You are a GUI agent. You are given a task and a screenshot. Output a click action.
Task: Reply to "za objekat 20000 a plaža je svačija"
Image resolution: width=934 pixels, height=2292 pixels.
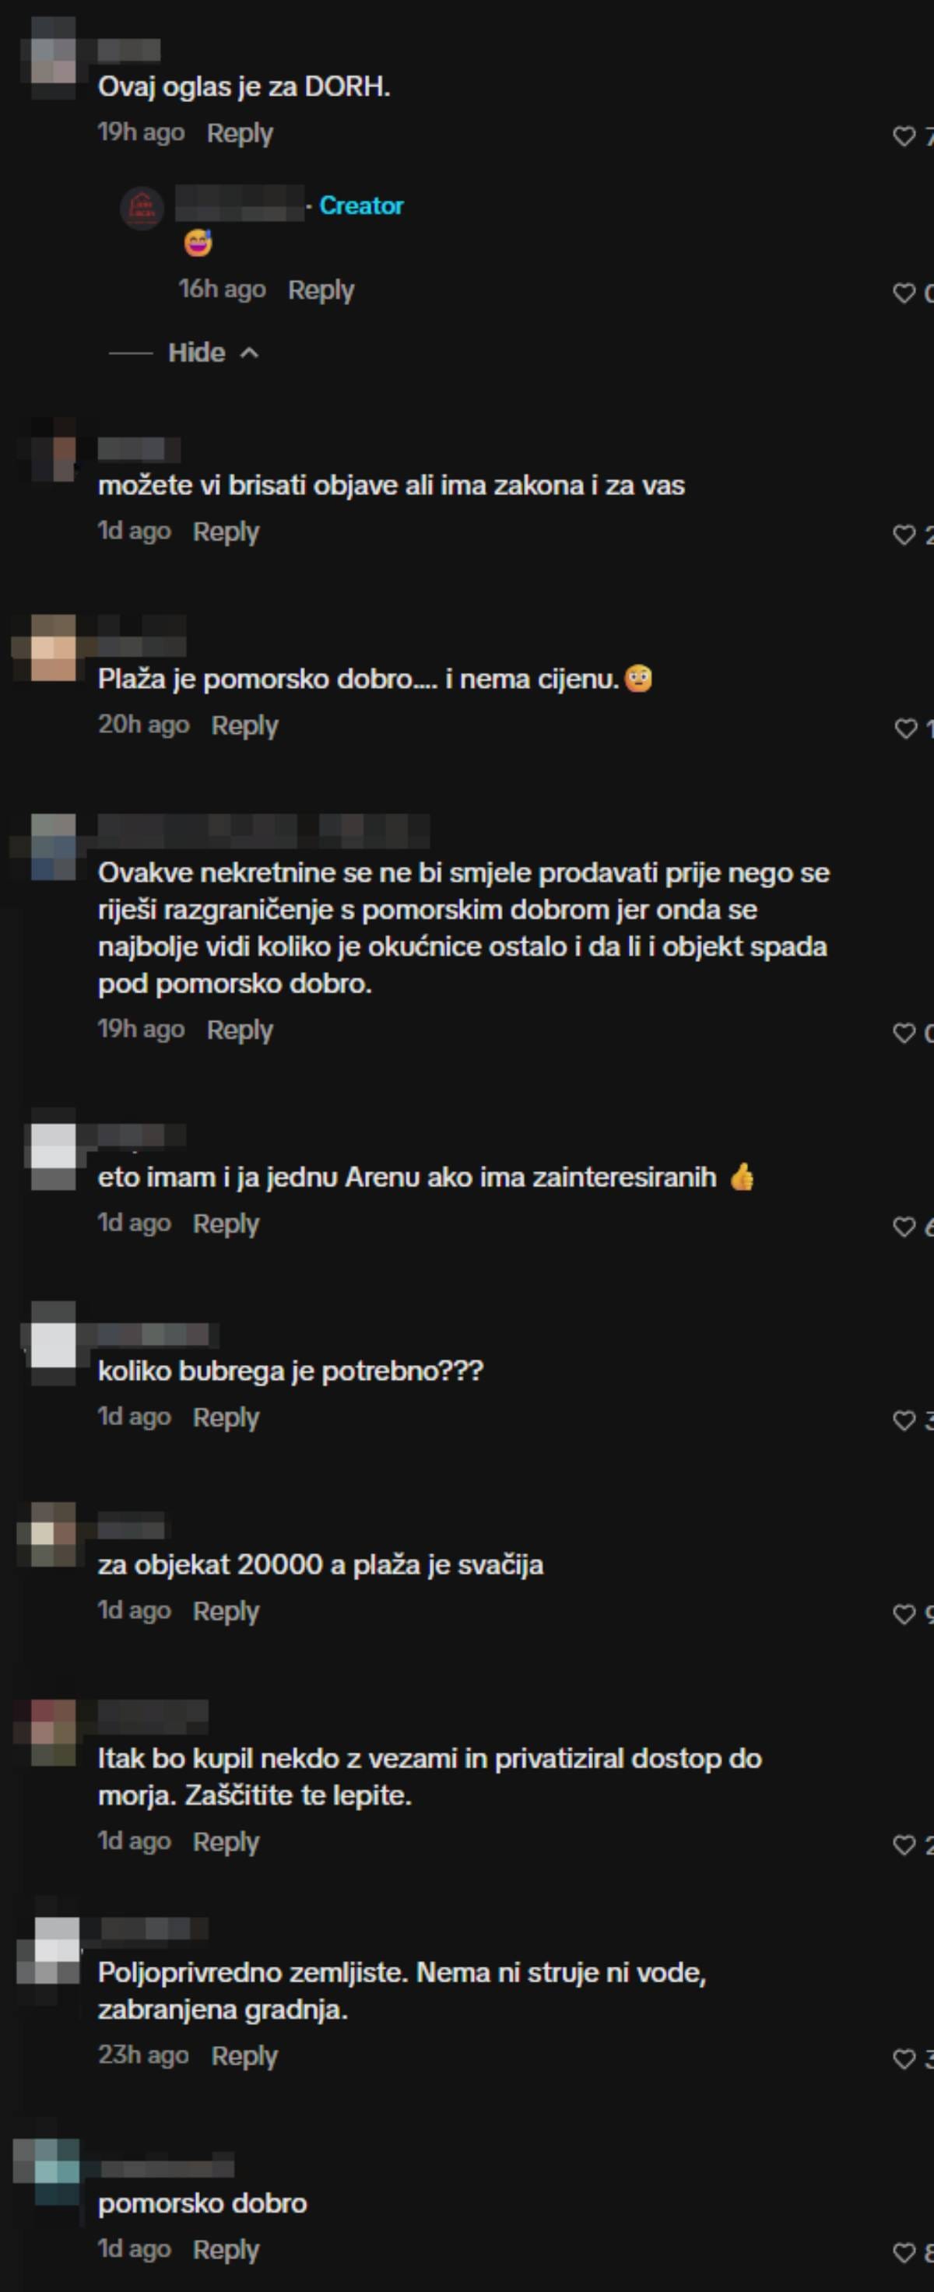[226, 1611]
